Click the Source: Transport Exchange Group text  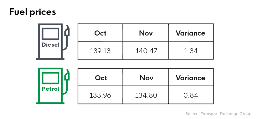tap(219, 114)
